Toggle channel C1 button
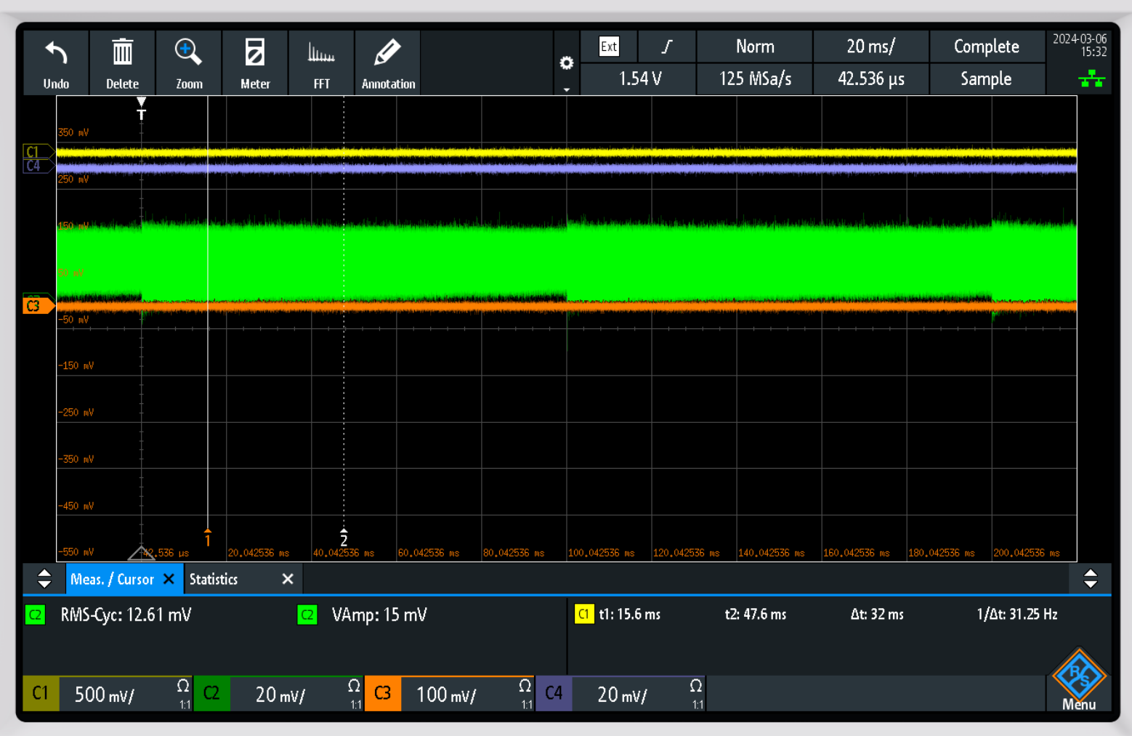Image resolution: width=1132 pixels, height=736 pixels. tap(41, 694)
